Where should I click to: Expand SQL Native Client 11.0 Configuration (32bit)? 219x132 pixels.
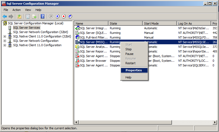coord(5,36)
